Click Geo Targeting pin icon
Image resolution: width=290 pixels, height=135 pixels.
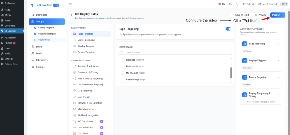pyautogui.click(x=74, y=91)
